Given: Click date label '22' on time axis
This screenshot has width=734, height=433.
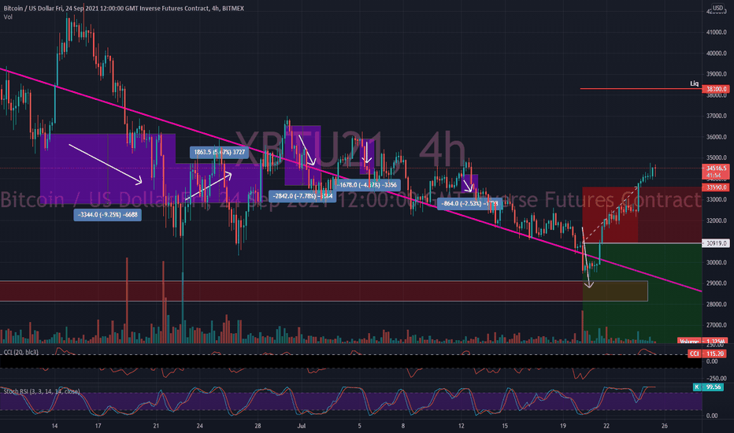Looking at the screenshot, I should (x=606, y=426).
